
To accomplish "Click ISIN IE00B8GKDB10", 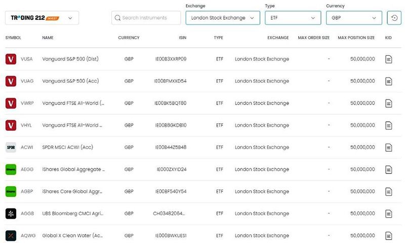I will 171,125.
